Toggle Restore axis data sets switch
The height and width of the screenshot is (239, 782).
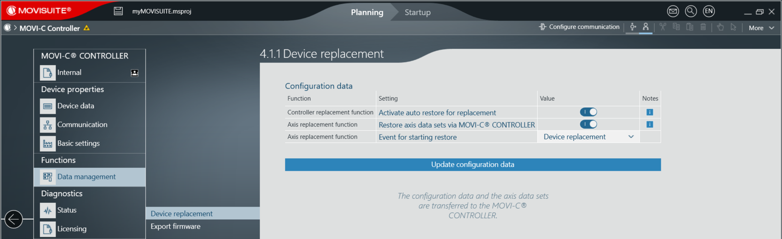(588, 124)
